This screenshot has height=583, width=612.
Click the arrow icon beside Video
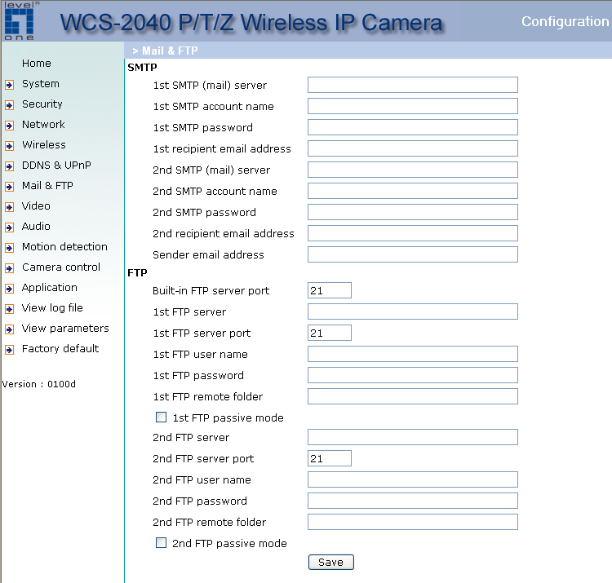click(x=9, y=206)
